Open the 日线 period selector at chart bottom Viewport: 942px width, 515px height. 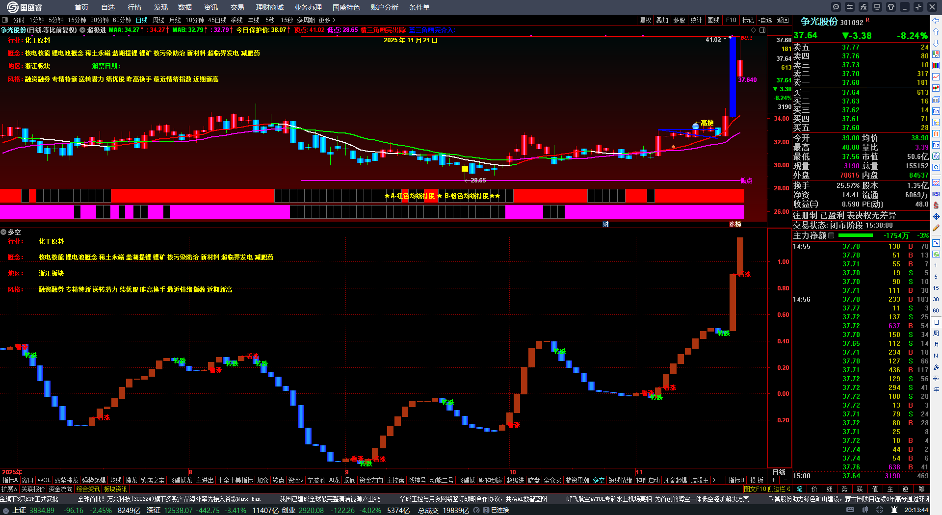[779, 472]
